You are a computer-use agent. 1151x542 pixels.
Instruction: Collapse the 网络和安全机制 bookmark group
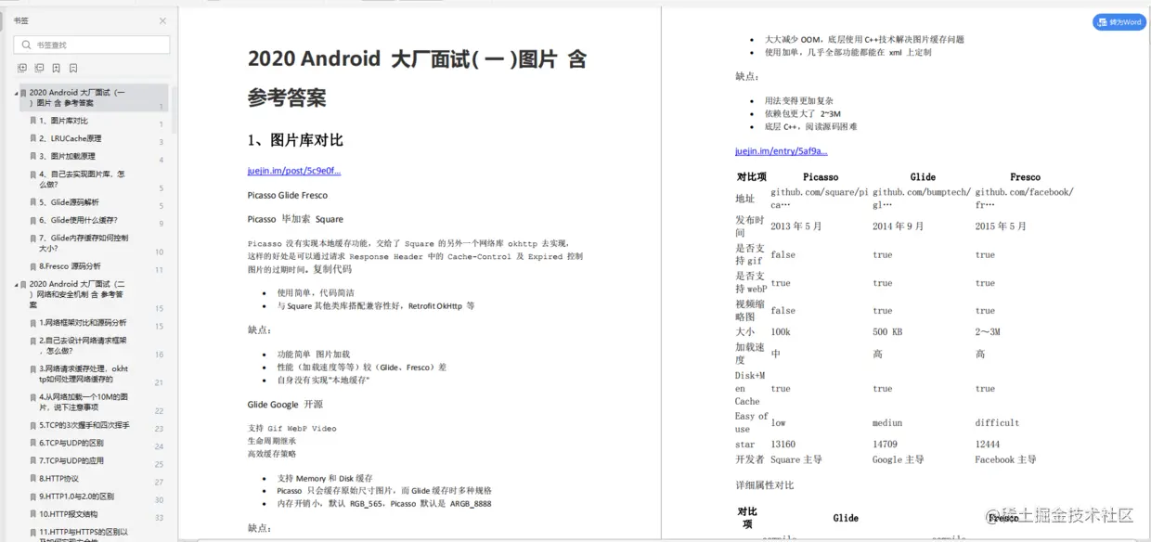pos(17,285)
